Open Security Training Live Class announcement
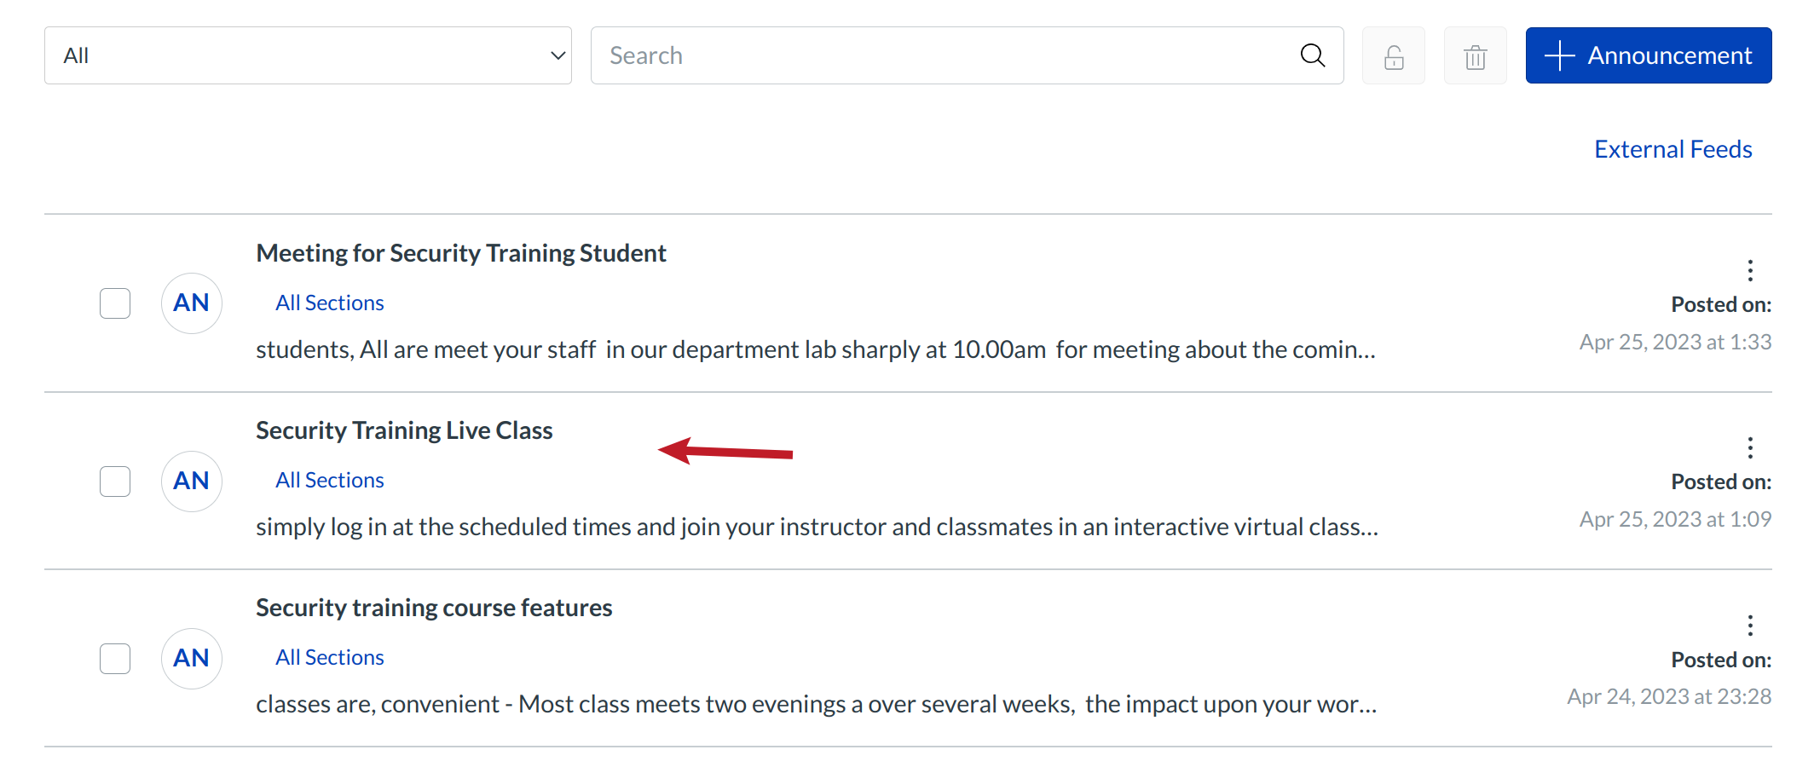The width and height of the screenshot is (1814, 767). [x=404, y=430]
